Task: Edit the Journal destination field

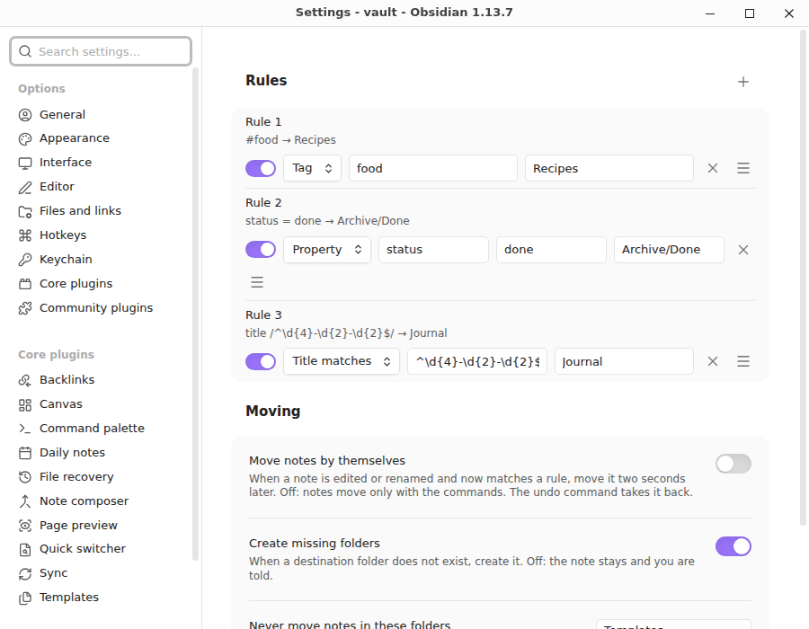Action: (625, 361)
